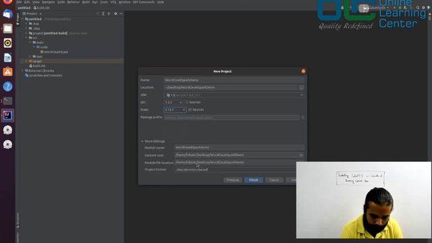Close the New Project dialog
Screen dimensions: 432x243
pyautogui.click(x=303, y=71)
